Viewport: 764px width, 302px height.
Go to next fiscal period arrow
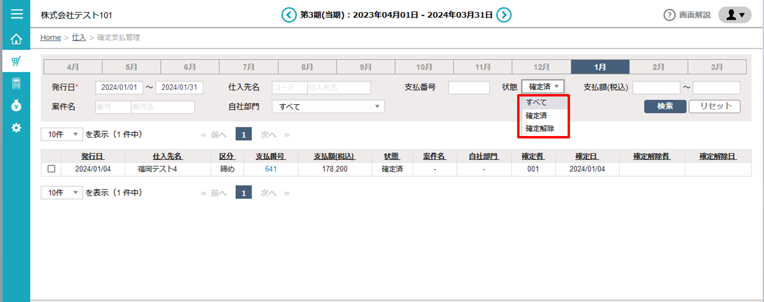(504, 14)
